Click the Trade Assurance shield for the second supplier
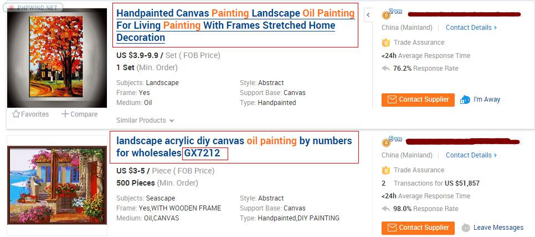 click(x=386, y=170)
